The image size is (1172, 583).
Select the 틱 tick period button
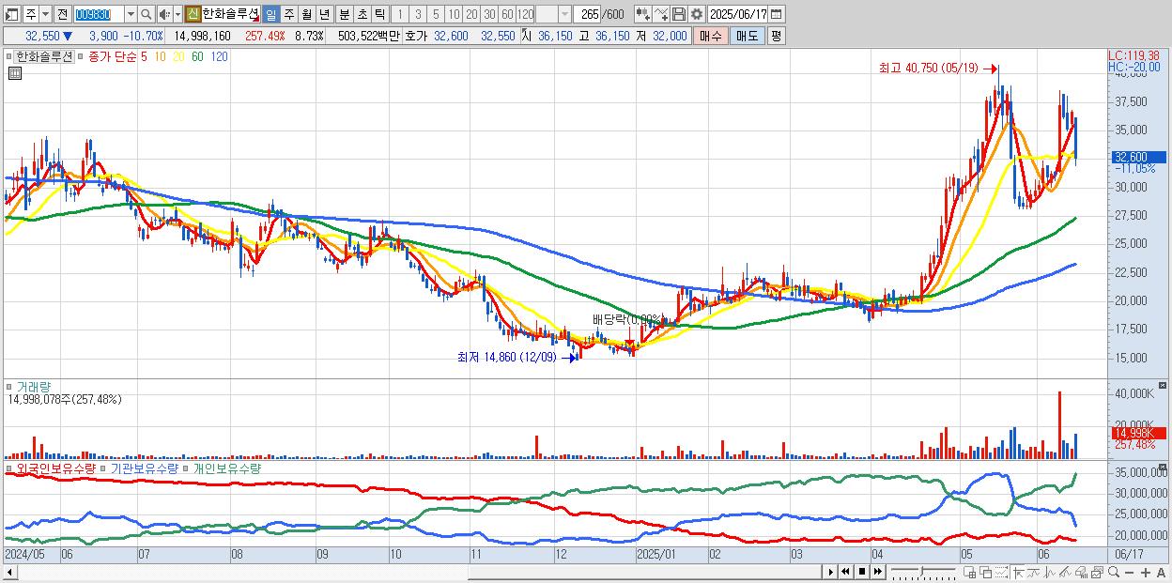click(x=379, y=14)
